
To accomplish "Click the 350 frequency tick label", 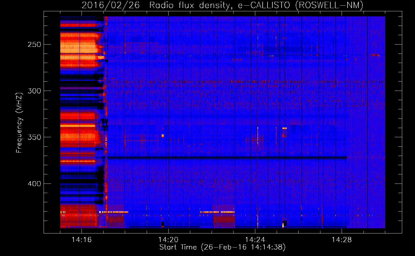I will point(34,137).
